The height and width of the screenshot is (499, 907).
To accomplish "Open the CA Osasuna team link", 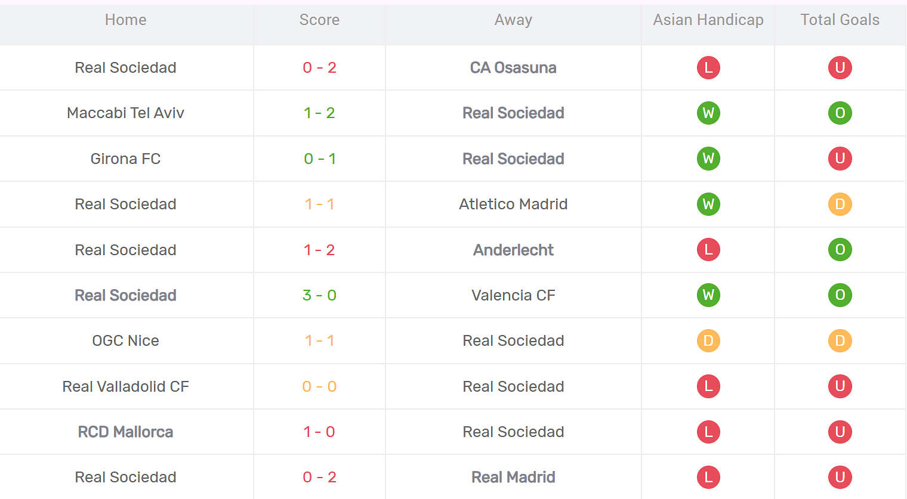I will [x=513, y=67].
